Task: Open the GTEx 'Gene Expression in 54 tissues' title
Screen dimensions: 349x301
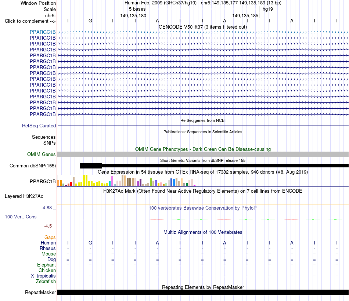Action: coord(203,172)
